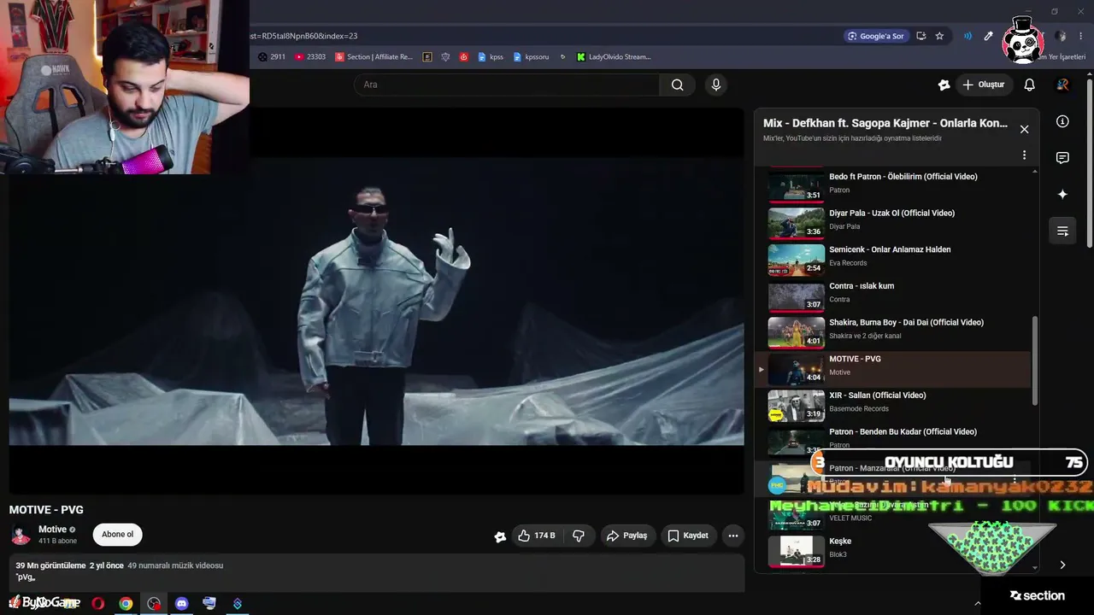Select the current MOTIVE - PVG playlist item
The image size is (1094, 615).
click(x=894, y=369)
